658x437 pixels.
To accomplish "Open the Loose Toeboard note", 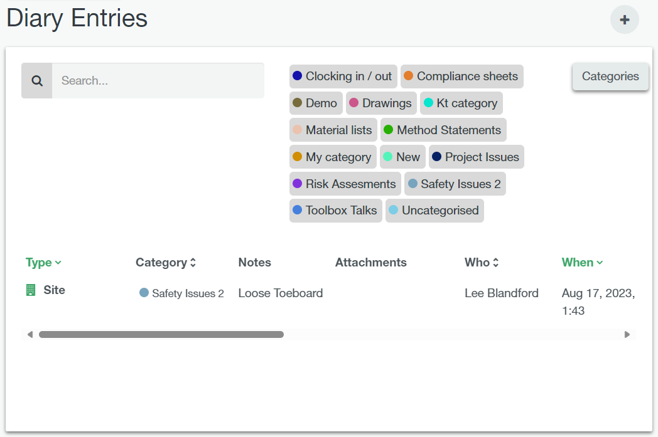I will coord(280,293).
